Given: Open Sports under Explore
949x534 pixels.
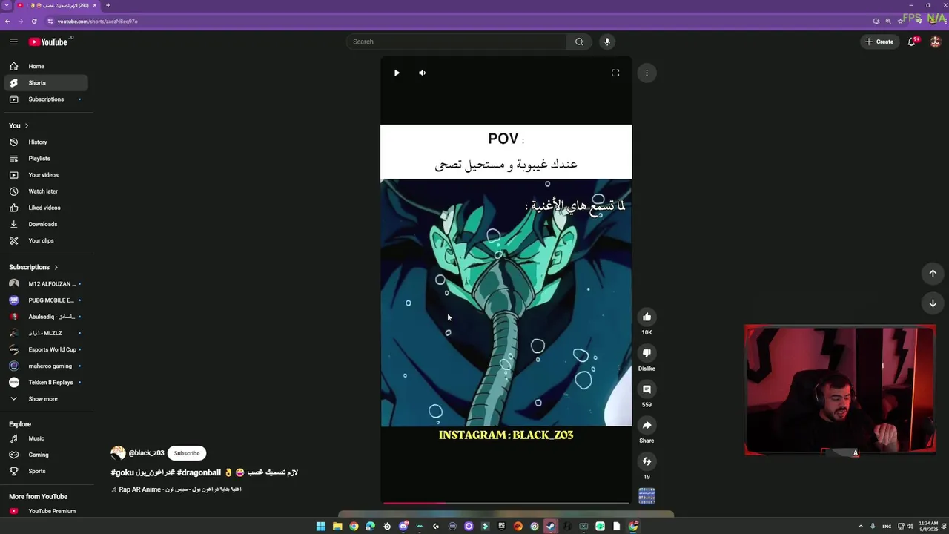Looking at the screenshot, I should [44, 471].
